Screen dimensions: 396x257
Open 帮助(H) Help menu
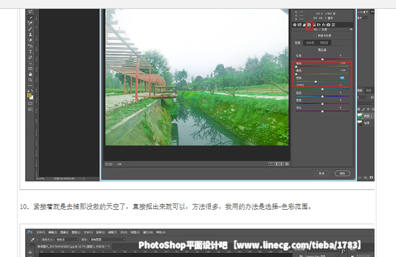161,232
